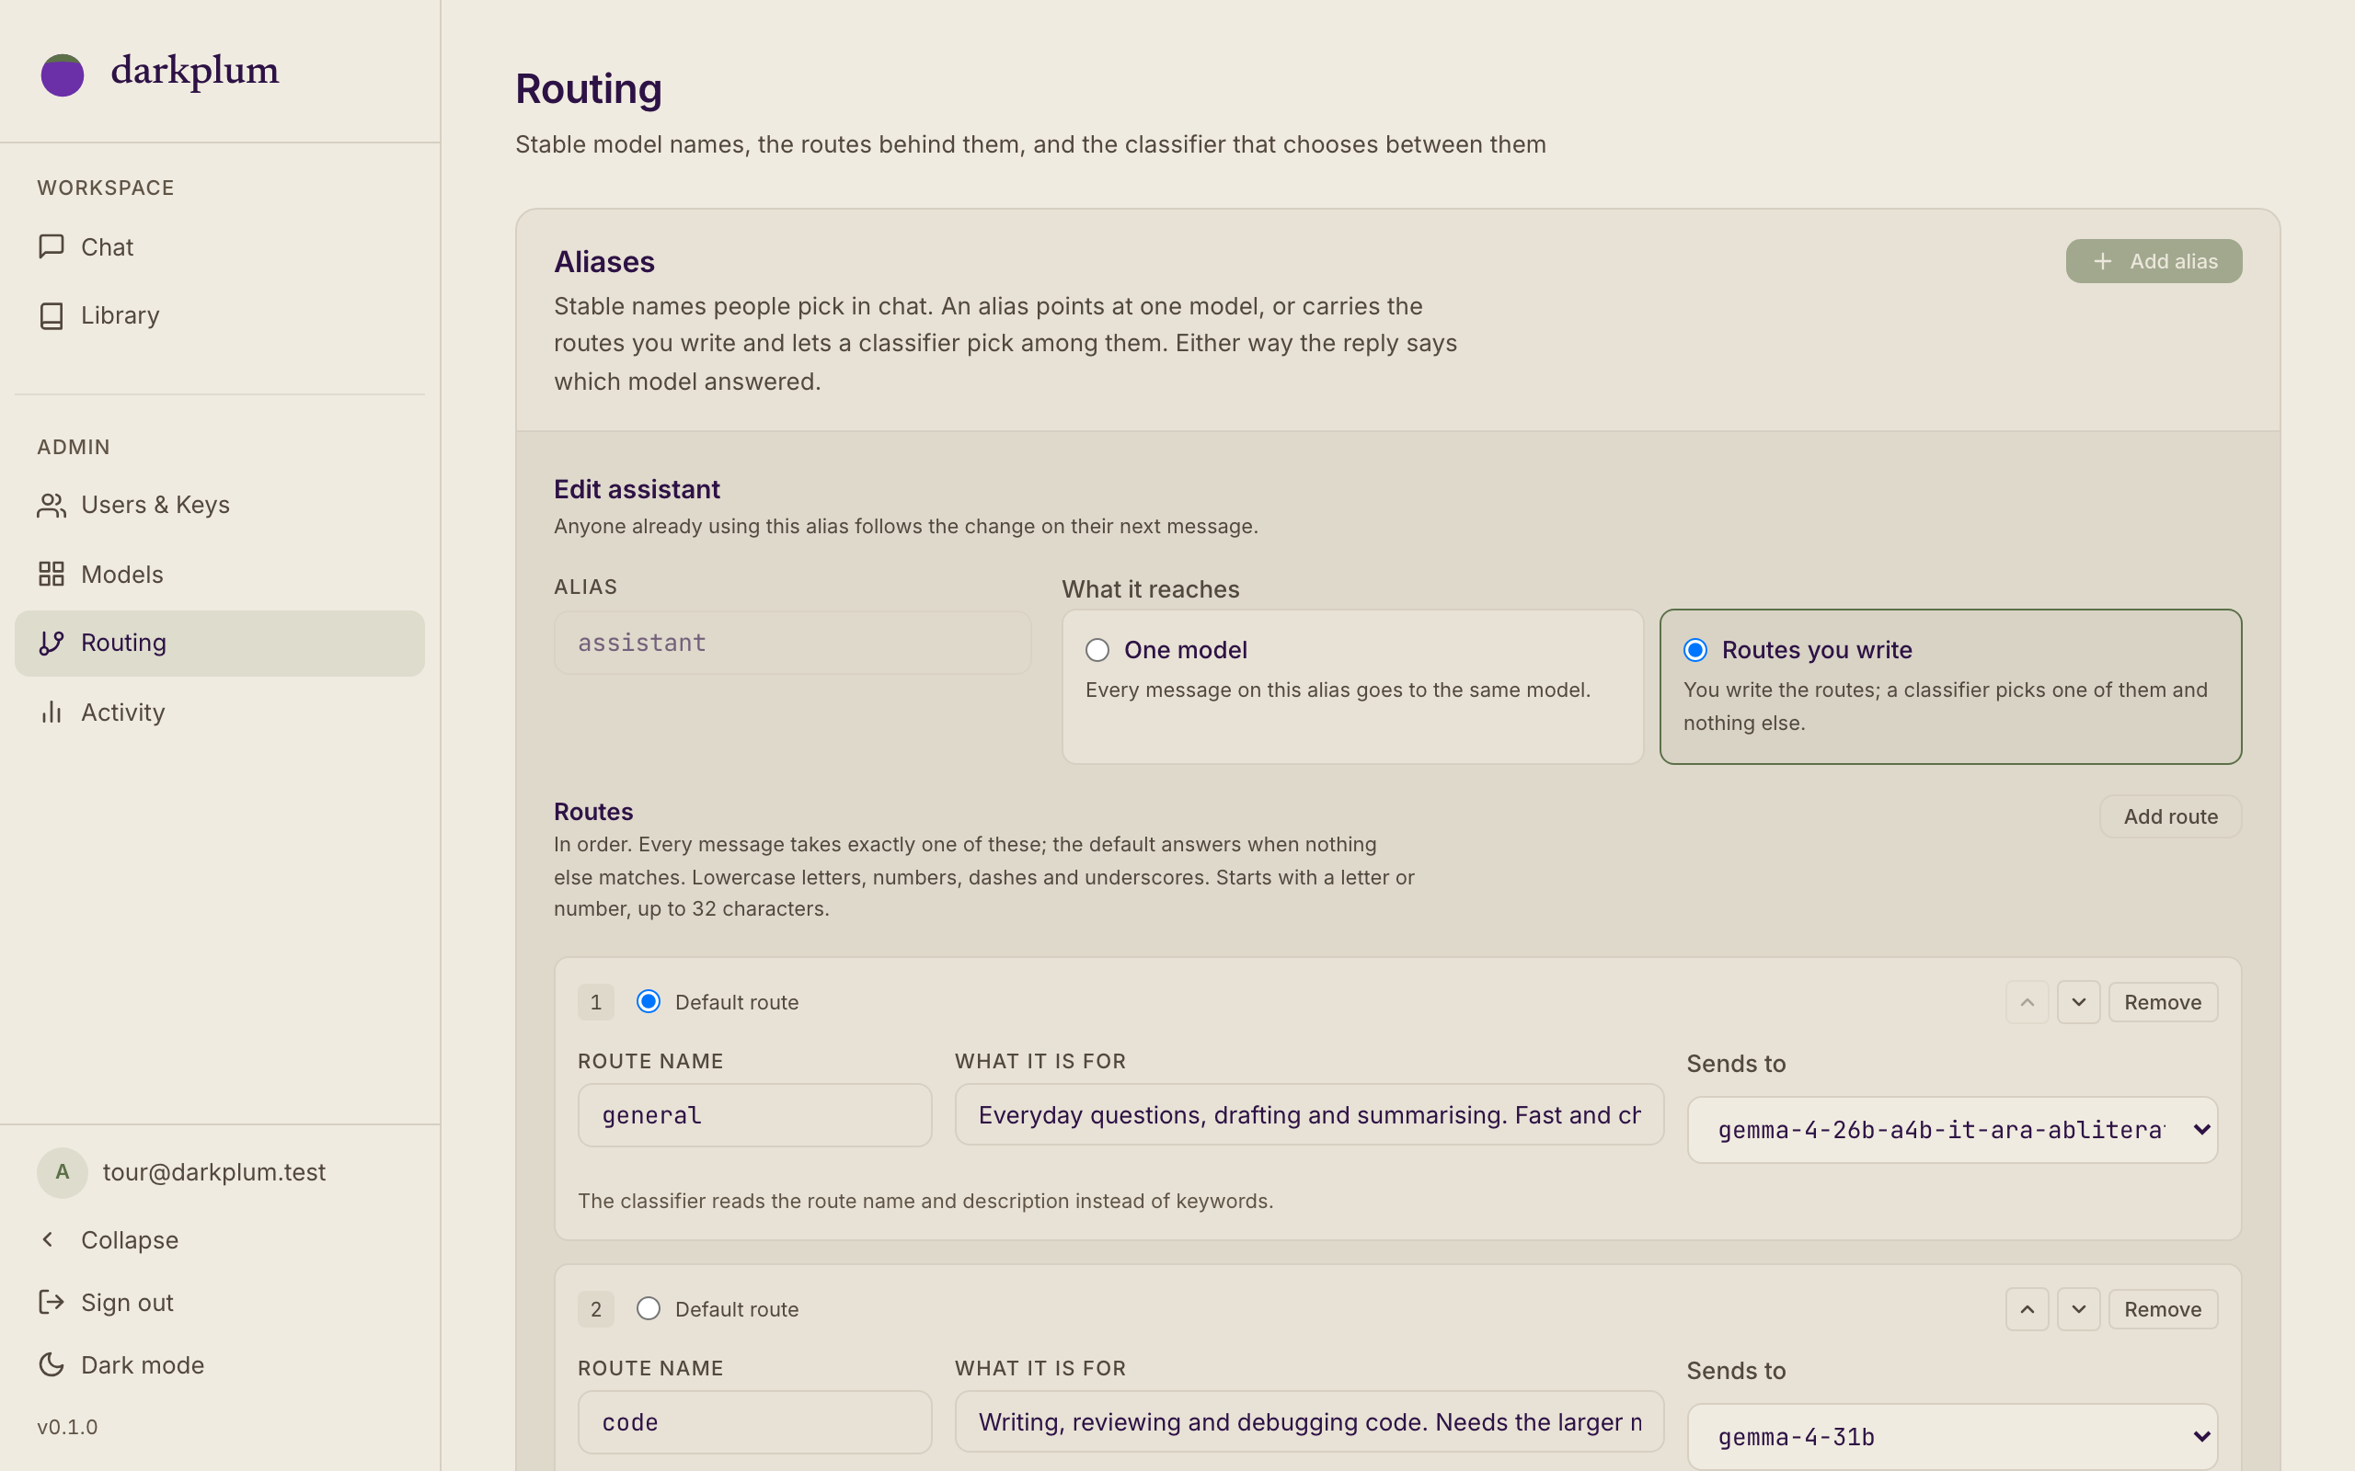The image size is (2355, 1471).
Task: Click the plus icon in Add alias
Action: [2102, 262]
